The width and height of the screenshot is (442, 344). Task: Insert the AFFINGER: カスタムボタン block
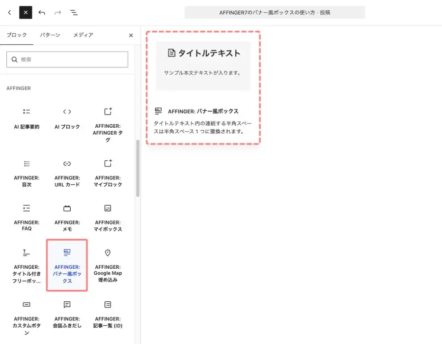27,318
